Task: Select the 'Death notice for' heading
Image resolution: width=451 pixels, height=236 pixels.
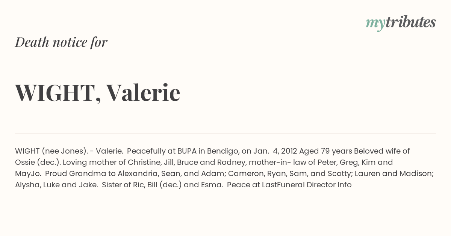Action: [x=61, y=42]
